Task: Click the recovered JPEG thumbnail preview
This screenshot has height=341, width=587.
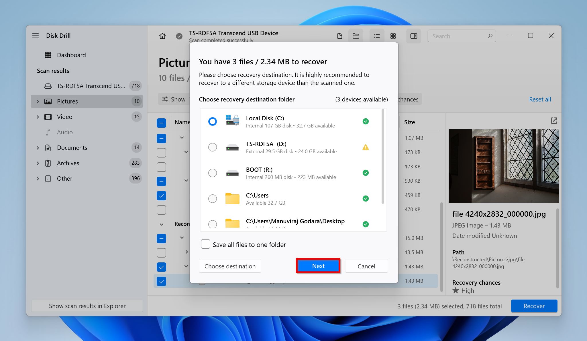Action: pyautogui.click(x=503, y=165)
